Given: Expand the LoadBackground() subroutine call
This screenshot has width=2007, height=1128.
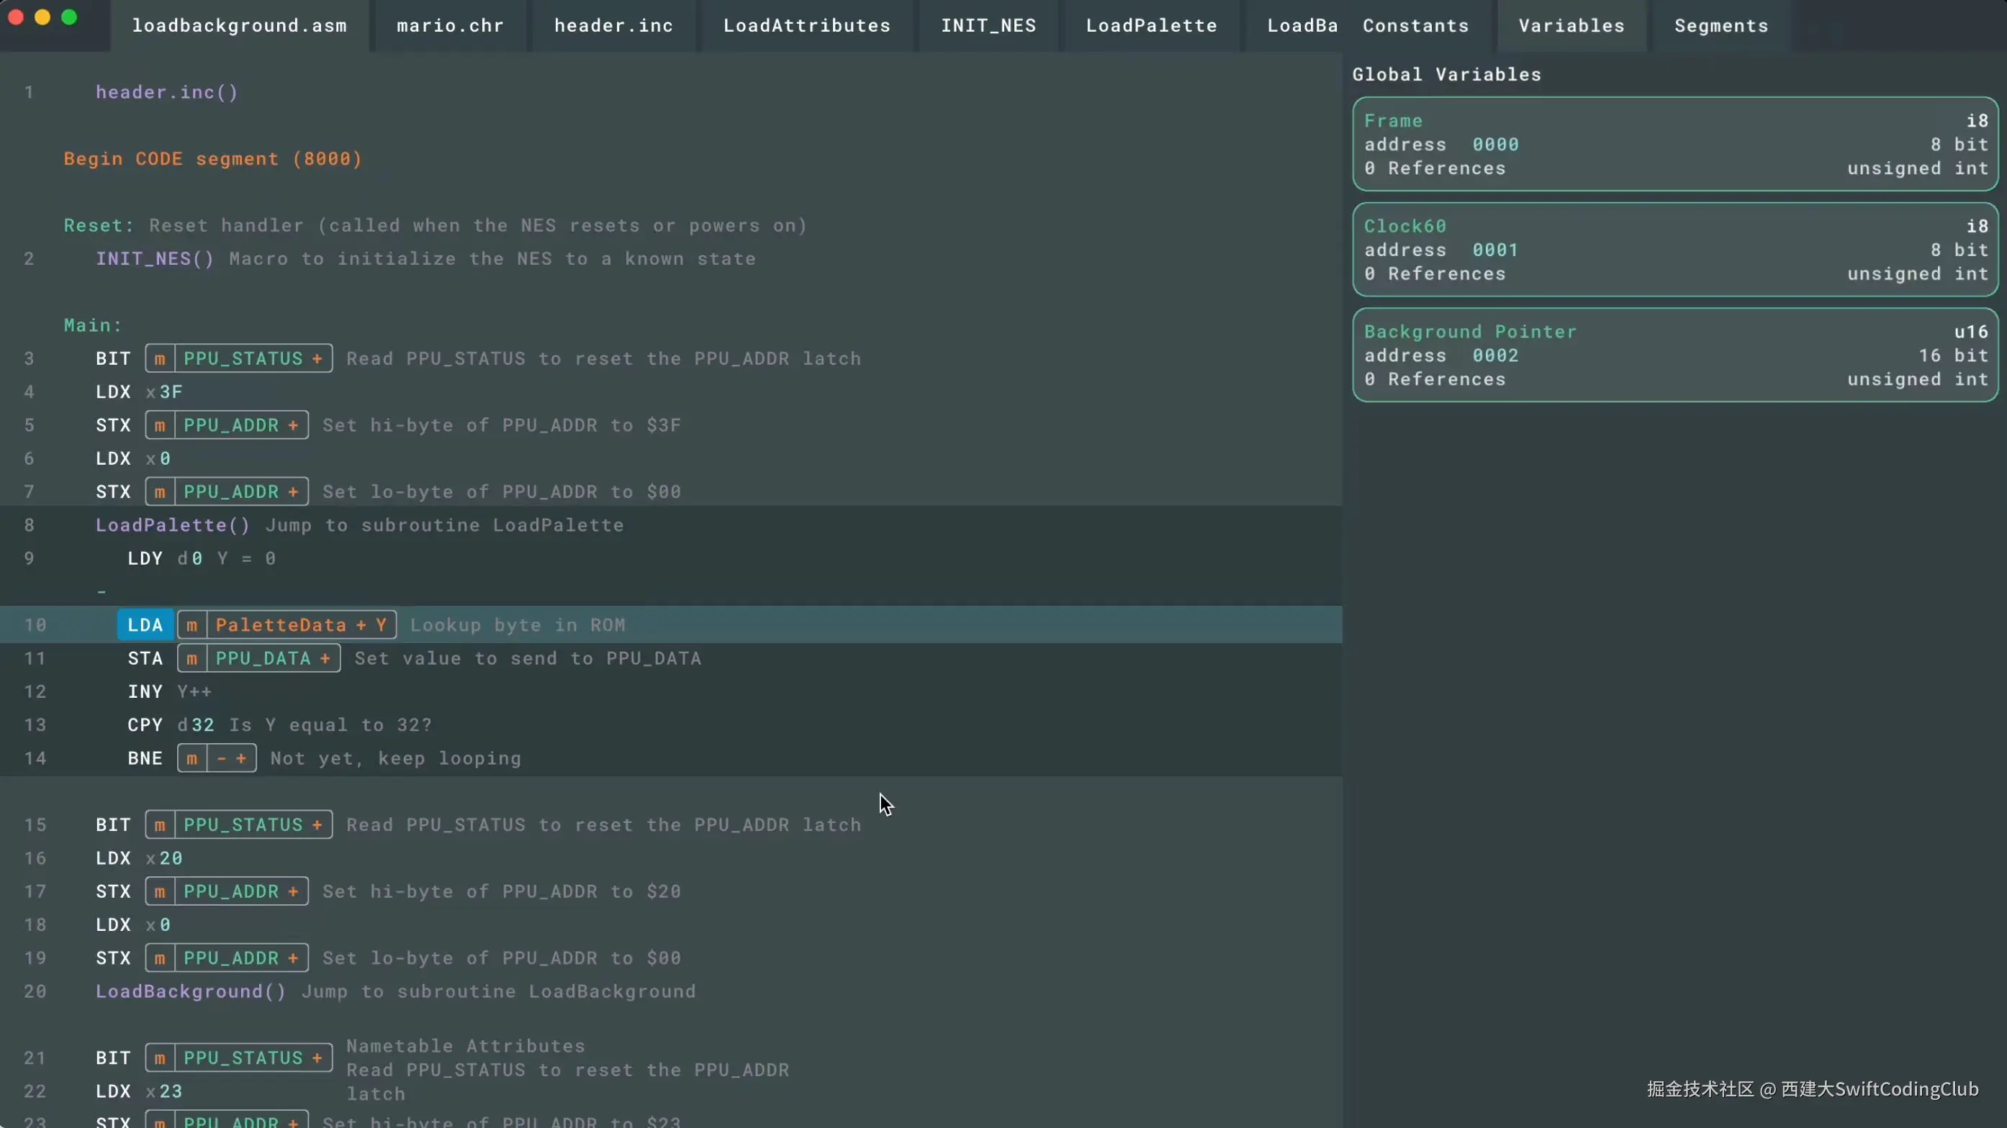Looking at the screenshot, I should click(191, 992).
